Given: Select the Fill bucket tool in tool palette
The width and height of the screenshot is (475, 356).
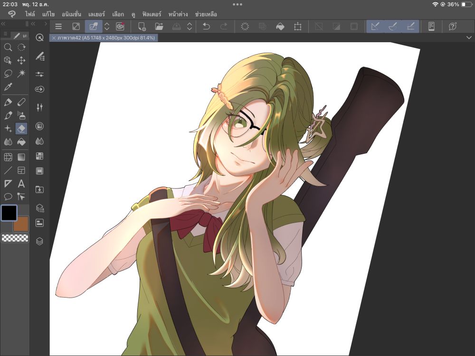Looking at the screenshot, I should (x=21, y=141).
